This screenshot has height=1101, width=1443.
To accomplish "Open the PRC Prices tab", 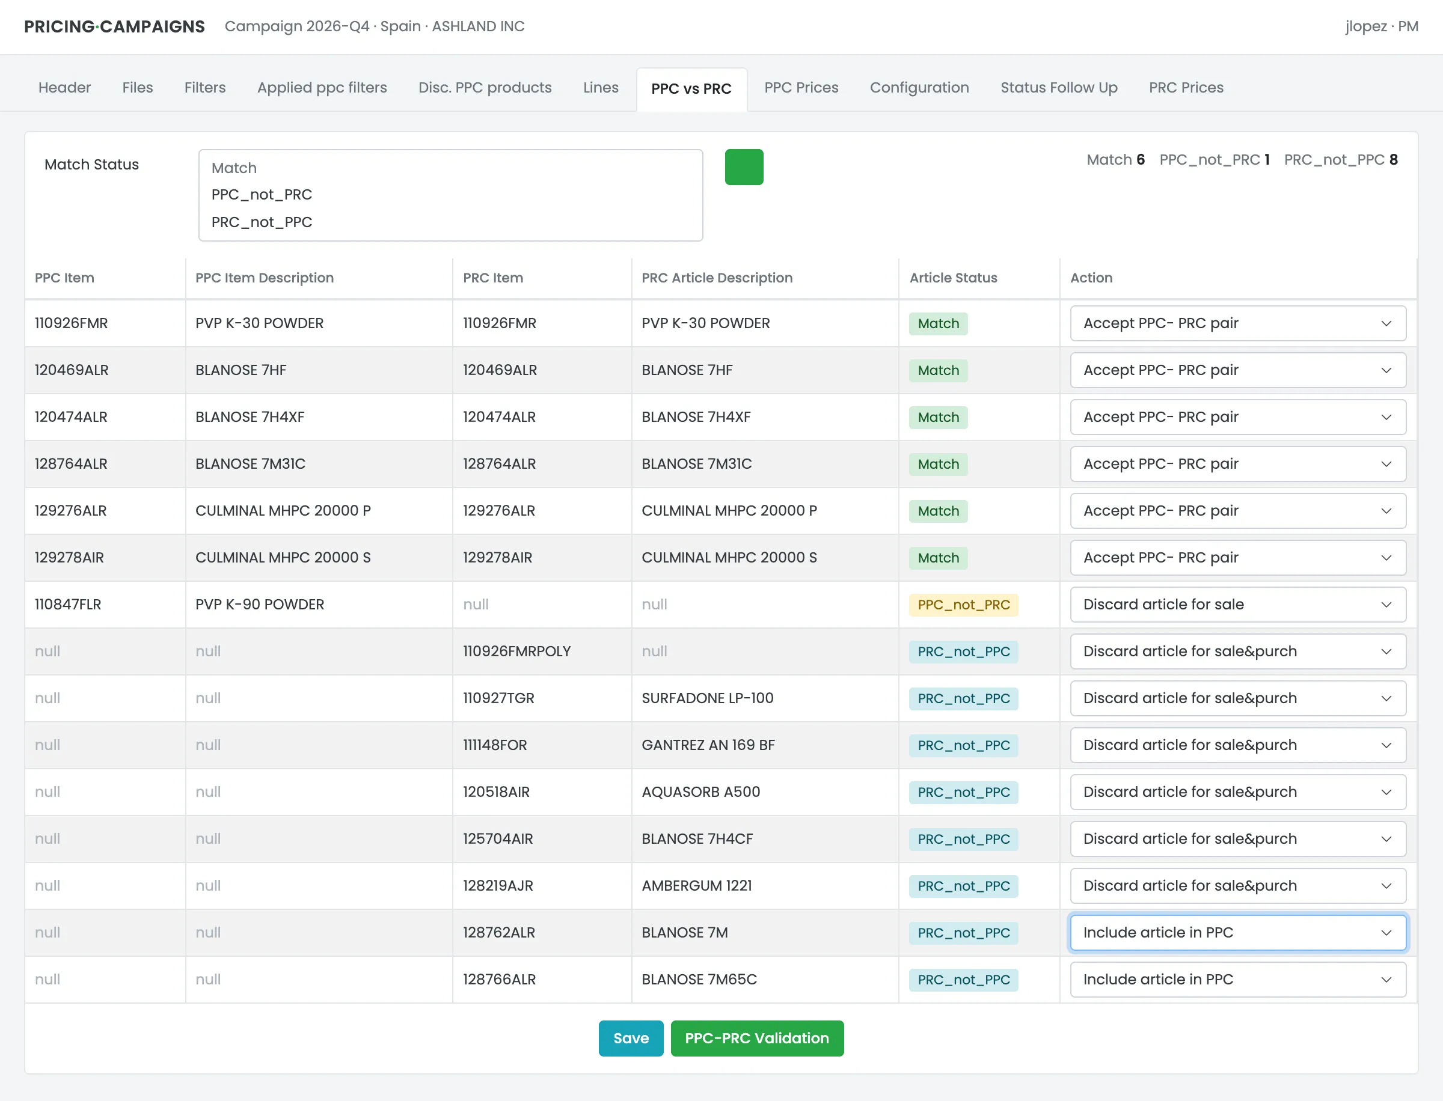I will point(1186,88).
